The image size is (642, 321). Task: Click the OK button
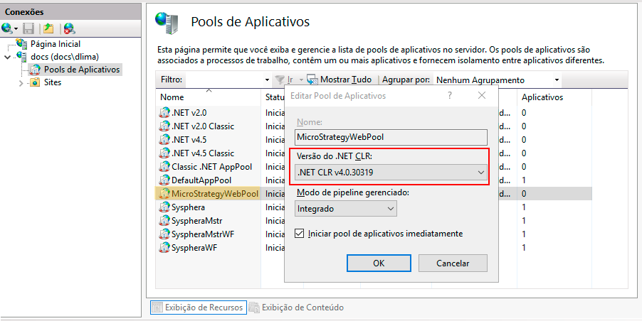pyautogui.click(x=379, y=263)
